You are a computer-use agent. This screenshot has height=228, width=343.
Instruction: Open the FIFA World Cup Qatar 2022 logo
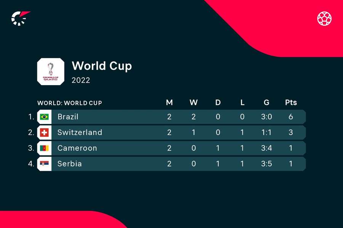[51, 71]
